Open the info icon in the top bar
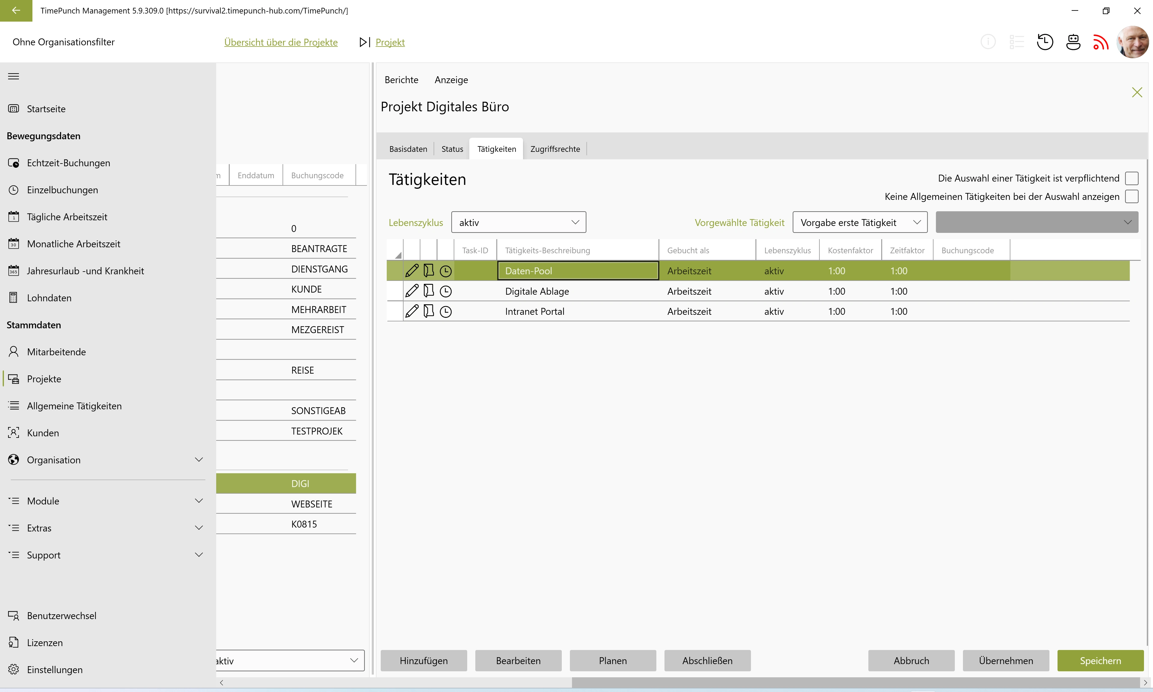Screen dimensions: 1153x692 [988, 42]
